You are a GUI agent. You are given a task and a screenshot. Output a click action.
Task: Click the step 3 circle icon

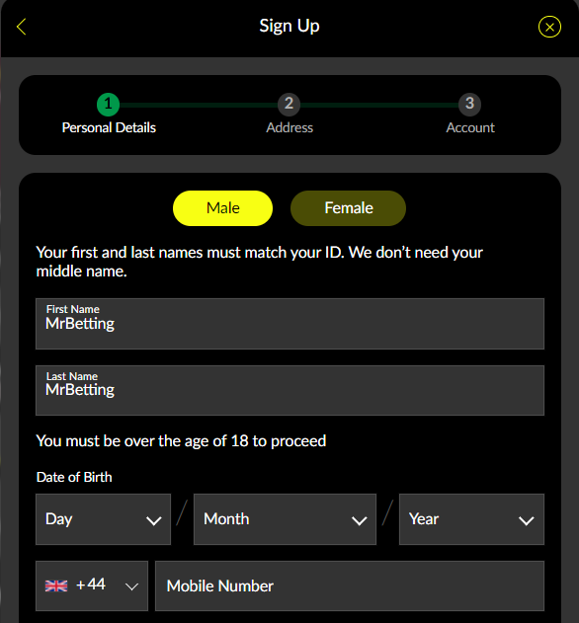tap(469, 104)
